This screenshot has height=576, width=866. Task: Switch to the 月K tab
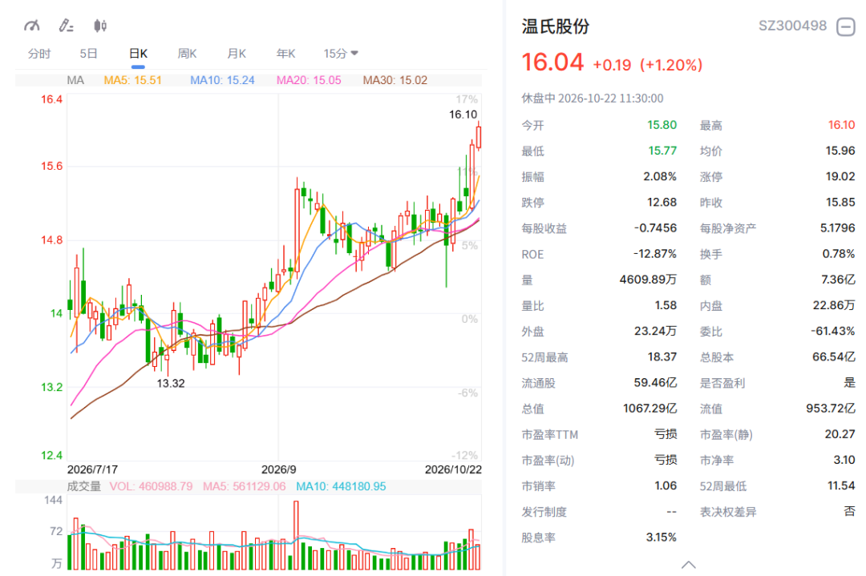pyautogui.click(x=237, y=54)
